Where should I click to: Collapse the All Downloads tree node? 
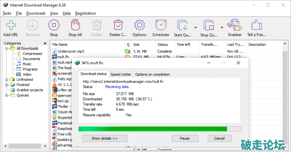click(7, 48)
